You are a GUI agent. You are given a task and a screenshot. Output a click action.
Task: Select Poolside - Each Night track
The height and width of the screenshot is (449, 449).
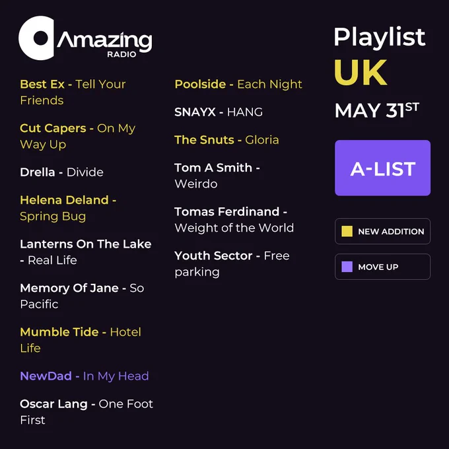pyautogui.click(x=238, y=85)
